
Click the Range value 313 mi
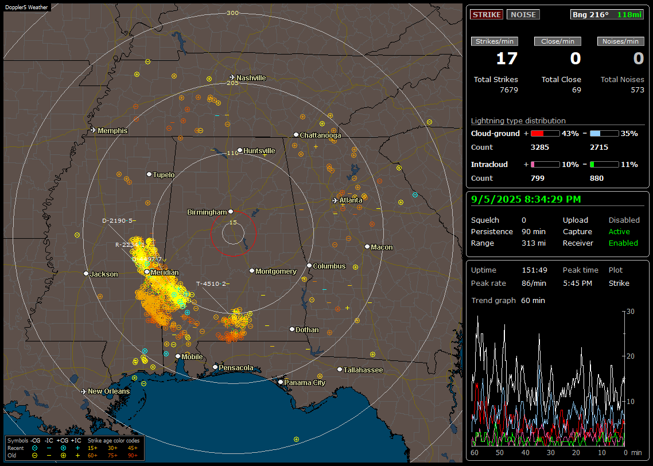[534, 243]
